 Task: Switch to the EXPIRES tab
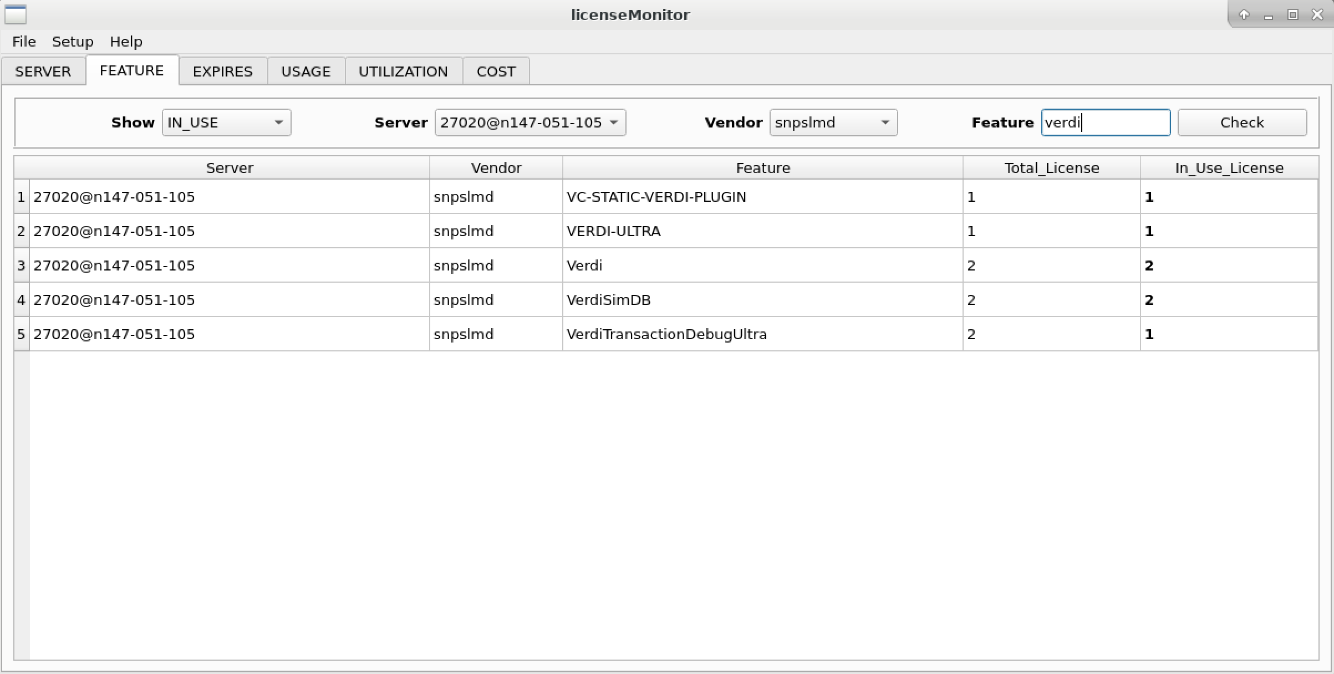tap(223, 72)
